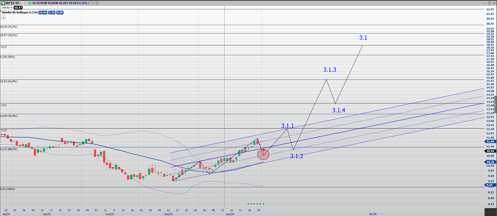The image size is (497, 216).
Task: Open the small arrow menu after quote info
Action: (x=92, y=3)
